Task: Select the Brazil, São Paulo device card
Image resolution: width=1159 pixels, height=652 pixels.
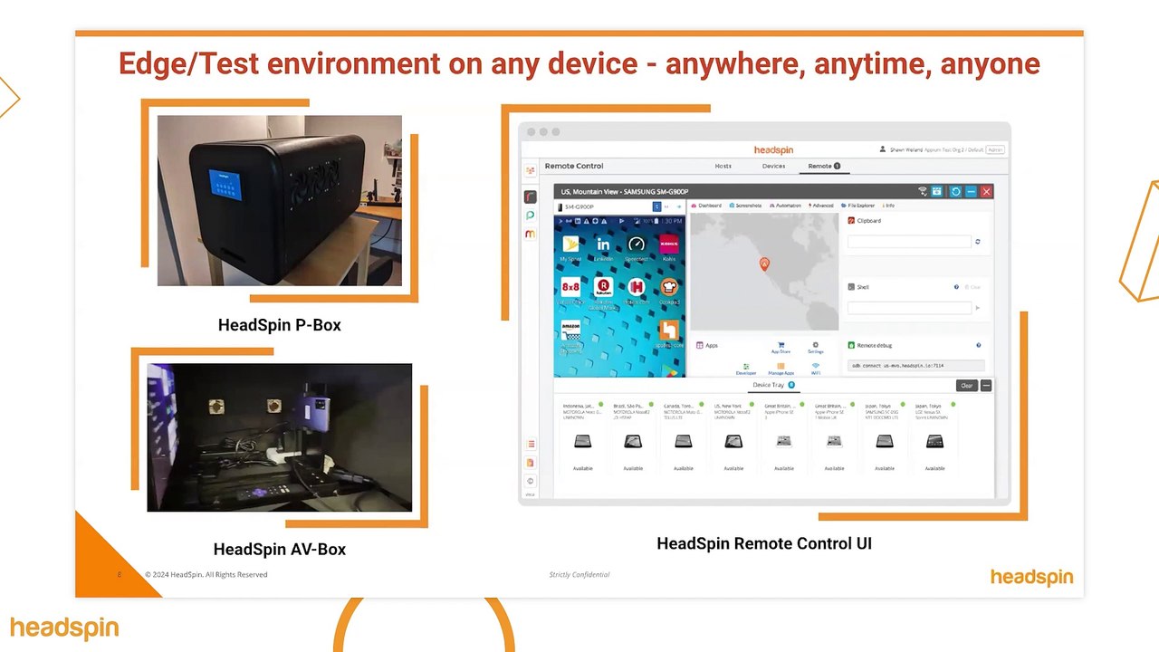Action: 633,437
